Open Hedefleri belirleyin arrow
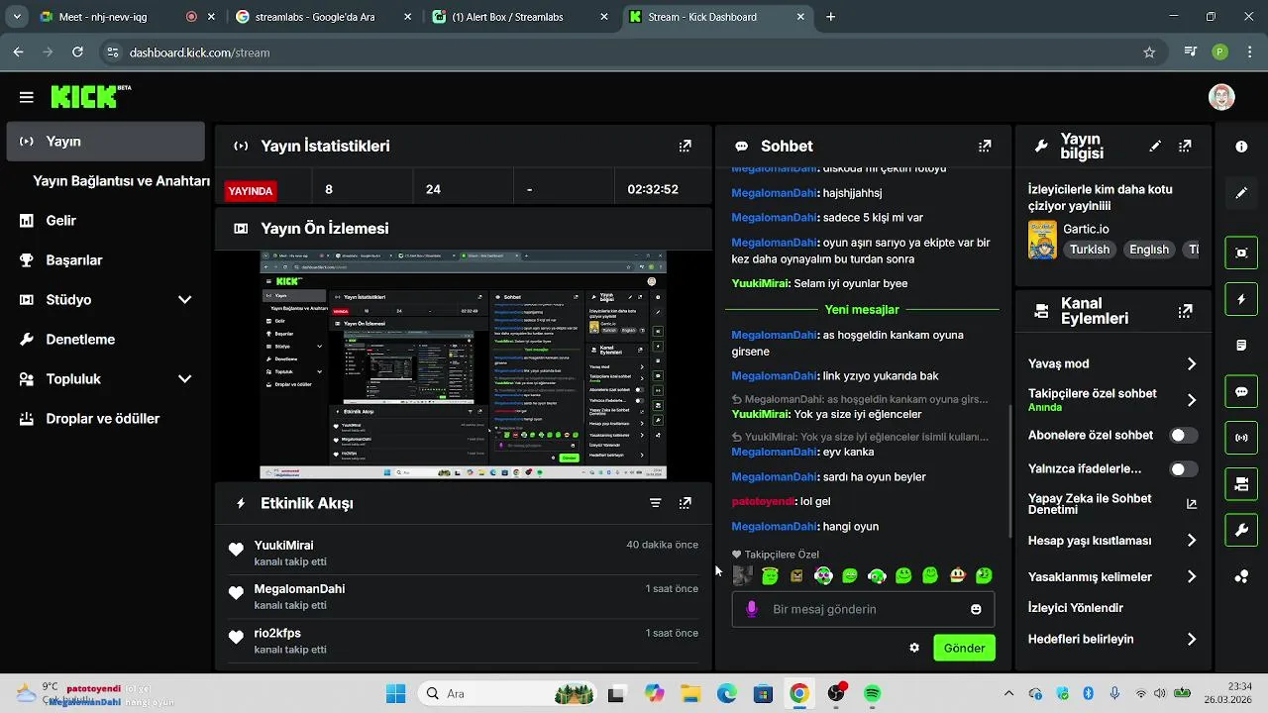This screenshot has width=1268, height=713. pyautogui.click(x=1192, y=640)
